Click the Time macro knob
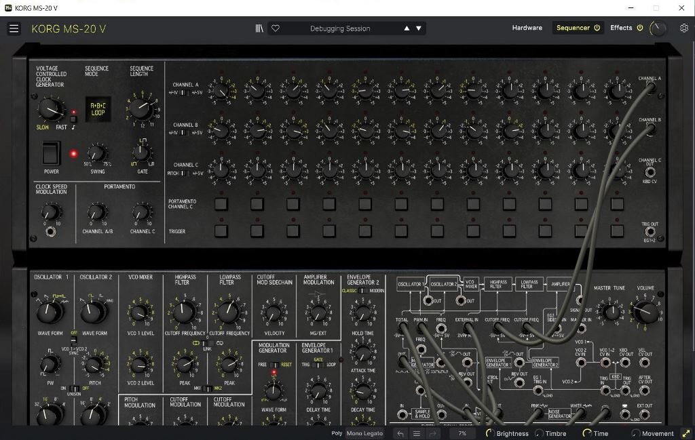Viewport: 695px width, 440px height. tap(587, 433)
